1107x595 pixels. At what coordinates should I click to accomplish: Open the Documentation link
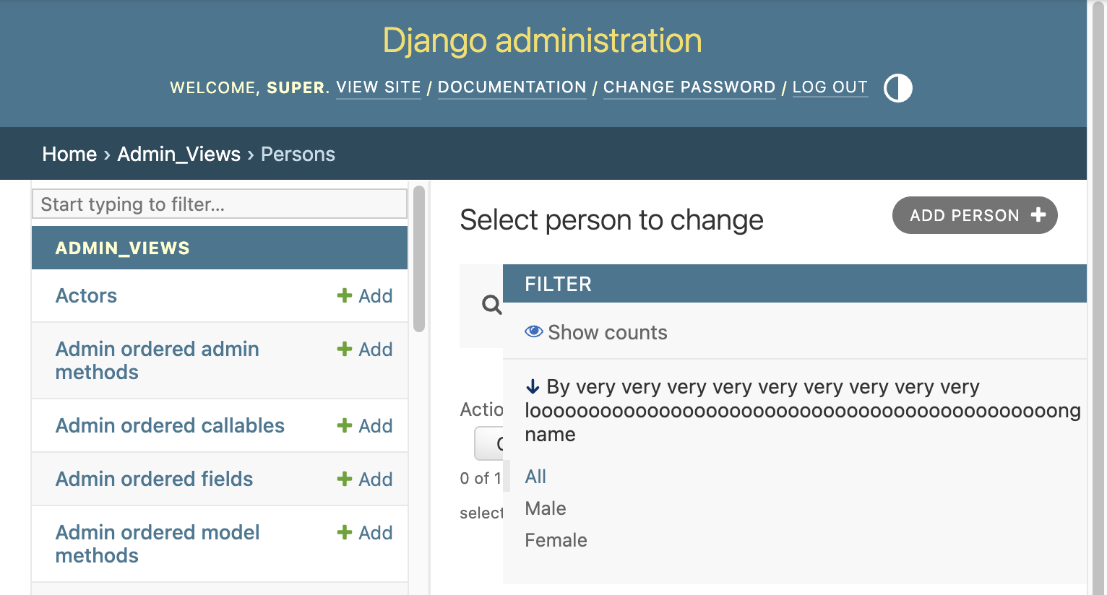pyautogui.click(x=512, y=87)
